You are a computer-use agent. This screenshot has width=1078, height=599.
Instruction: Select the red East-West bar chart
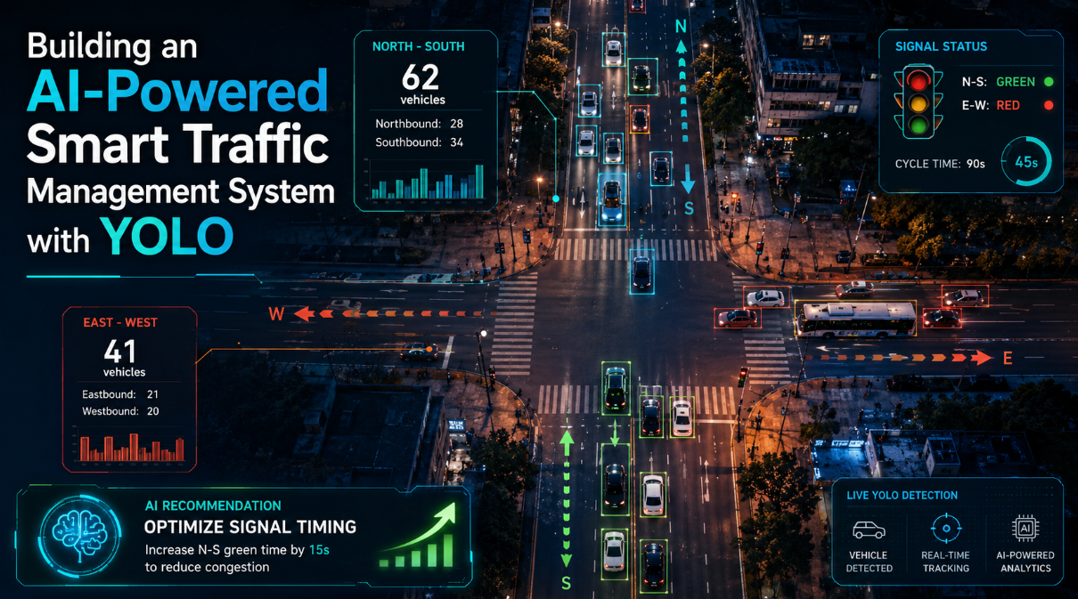(132, 448)
